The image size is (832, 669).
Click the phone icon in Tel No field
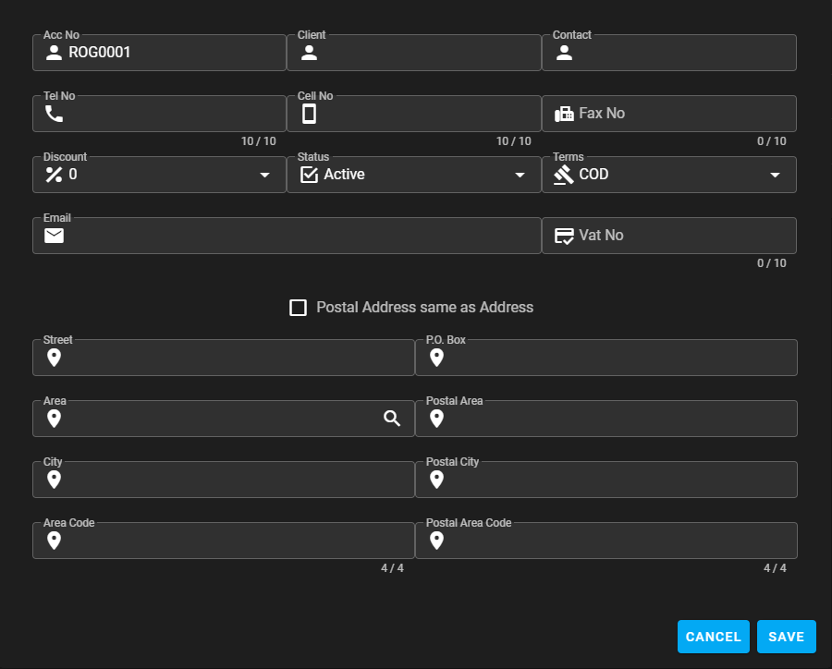coord(55,114)
